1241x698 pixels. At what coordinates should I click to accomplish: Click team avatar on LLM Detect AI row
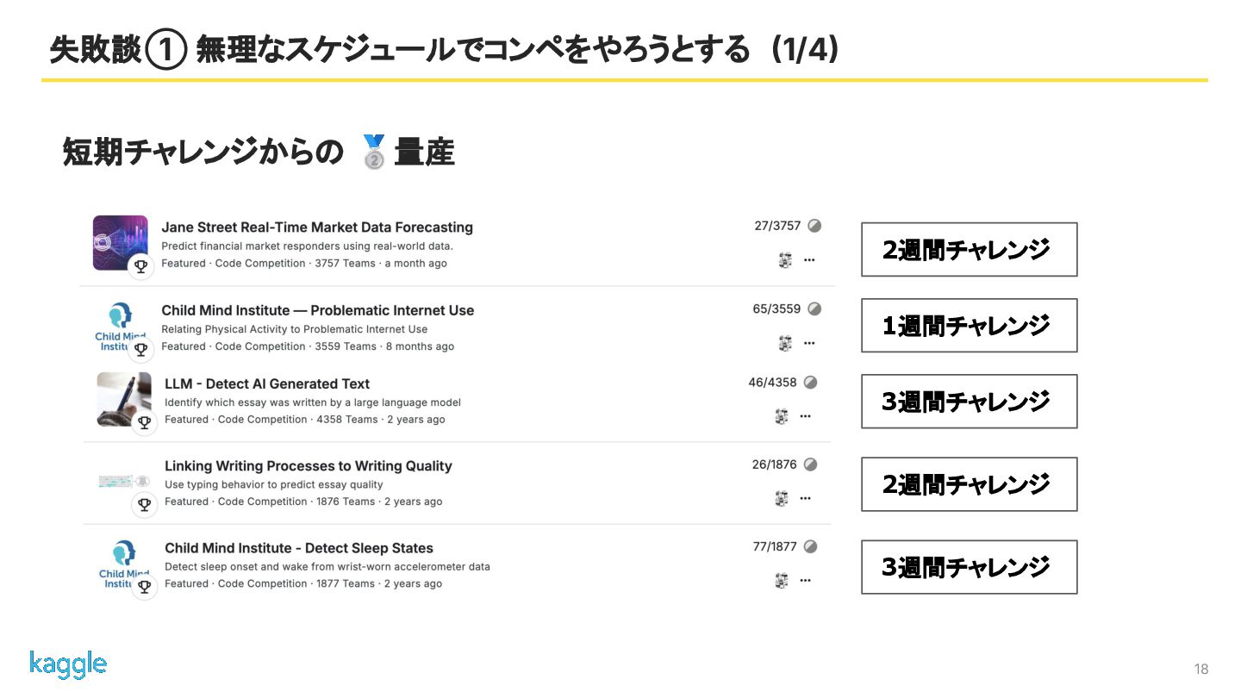(x=782, y=416)
